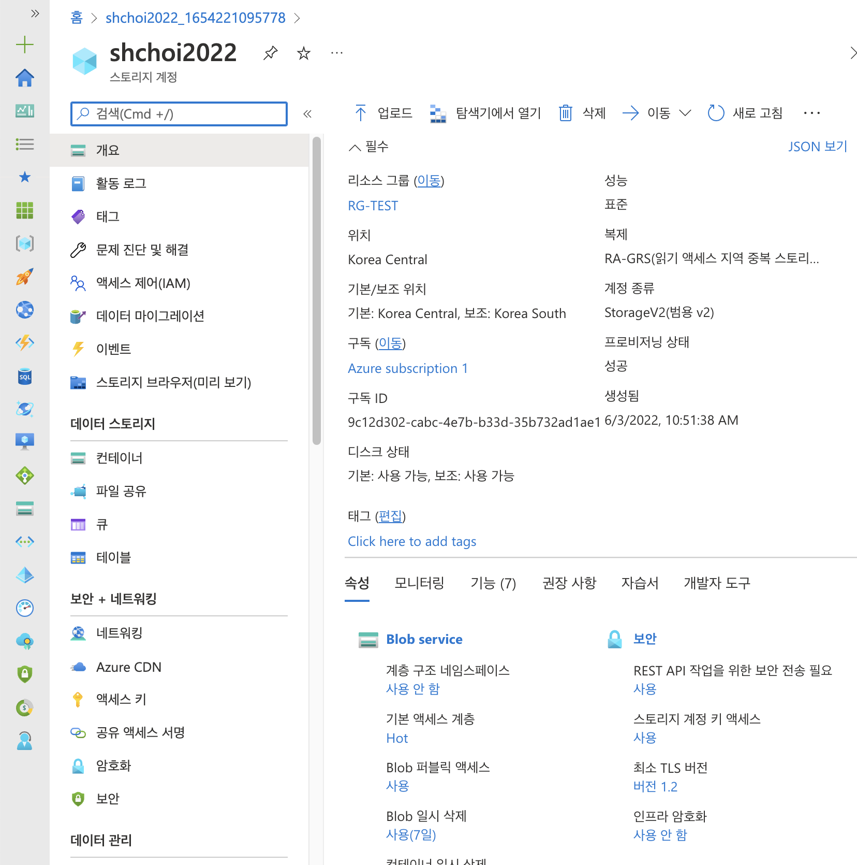Open the rocket Quickstart icon in sidebar
The image size is (857, 865).
coord(25,277)
